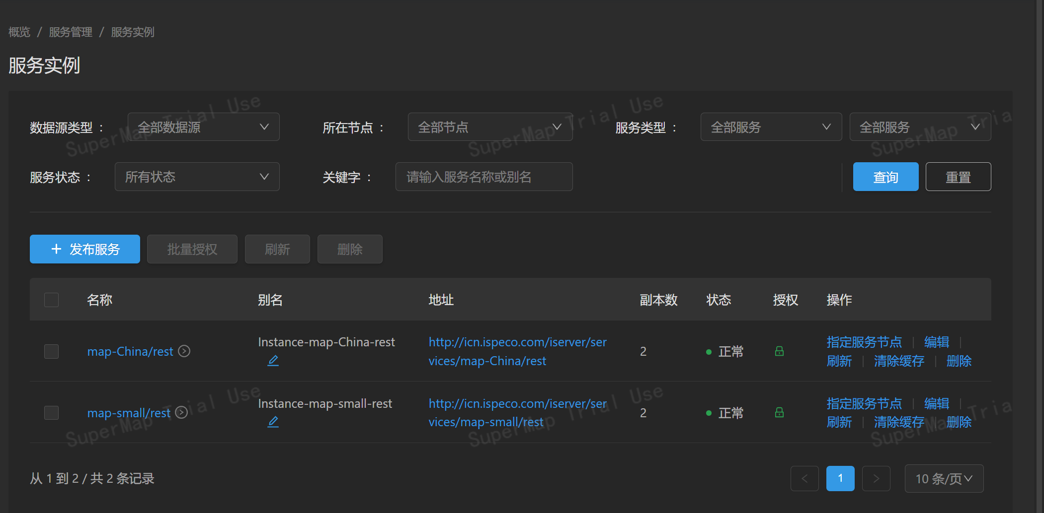Click the next page arrow in pagination

[876, 478]
